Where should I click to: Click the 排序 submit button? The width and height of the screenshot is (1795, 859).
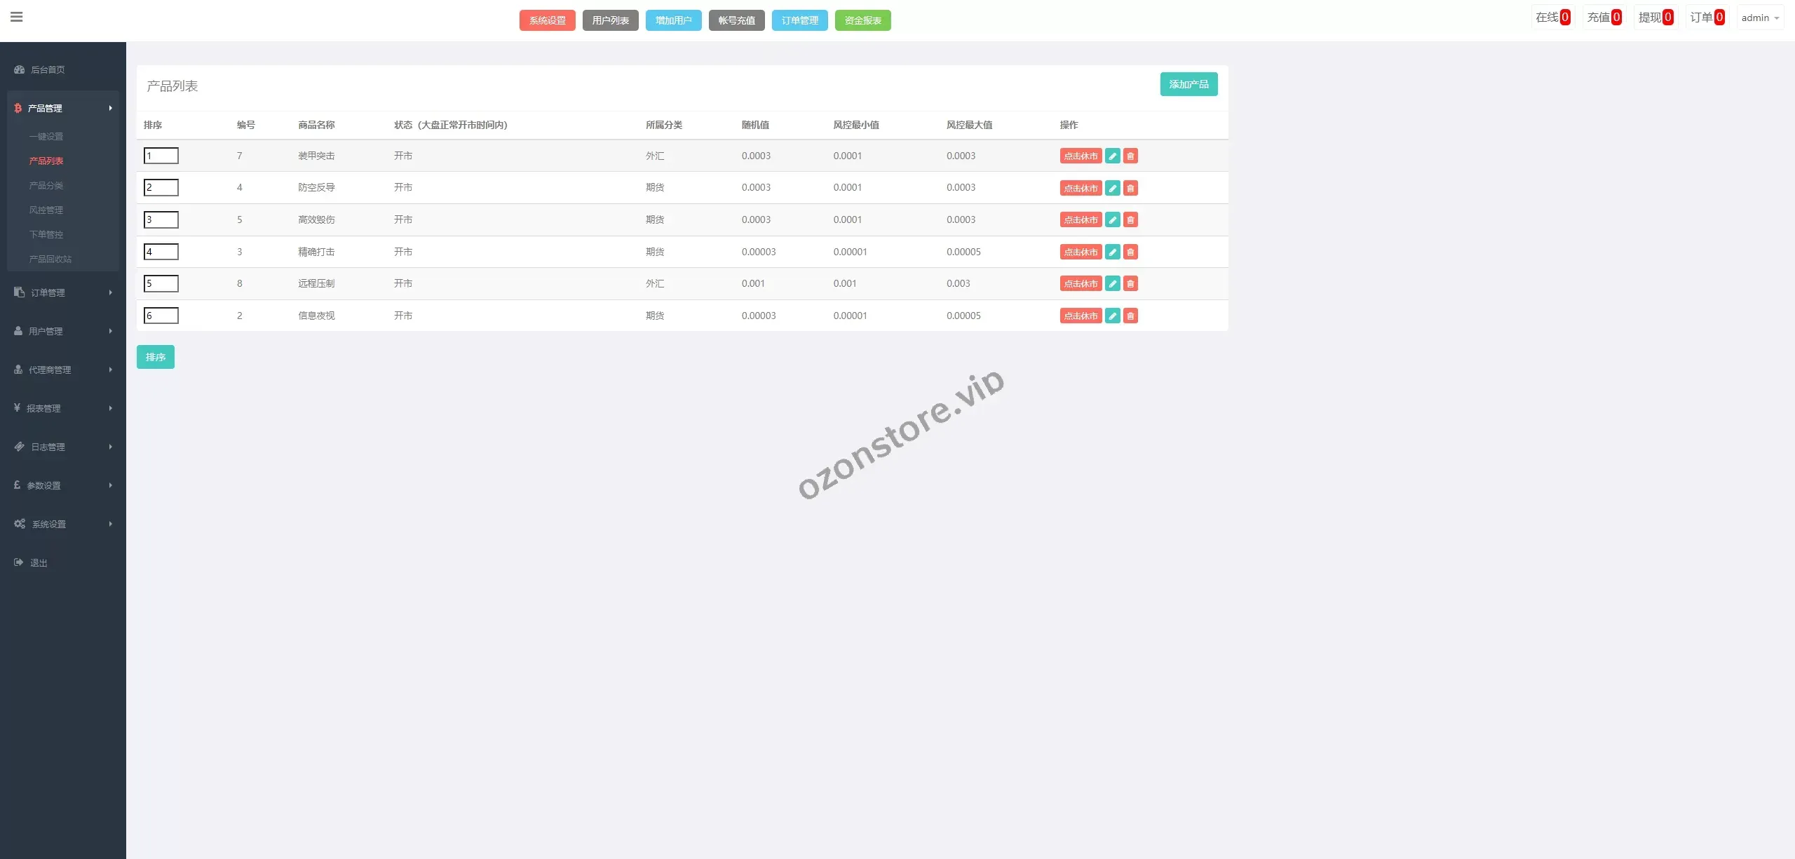(x=156, y=357)
